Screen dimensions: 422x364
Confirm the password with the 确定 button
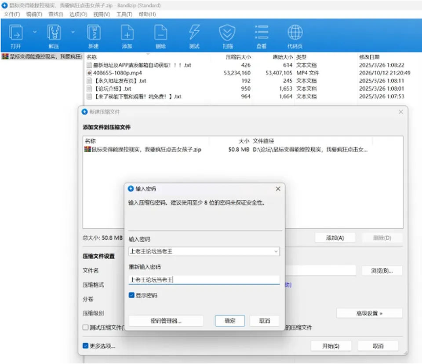point(230,320)
